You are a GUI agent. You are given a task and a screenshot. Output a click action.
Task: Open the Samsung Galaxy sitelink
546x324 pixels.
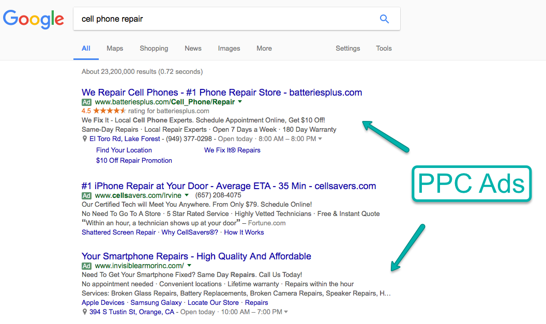[156, 302]
